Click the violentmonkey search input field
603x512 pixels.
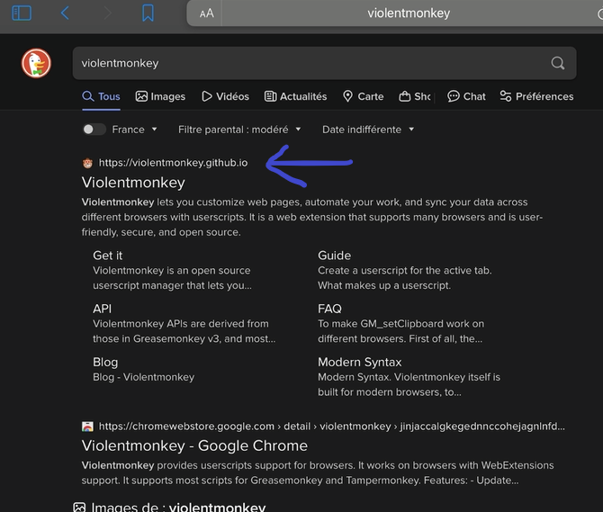coord(306,63)
